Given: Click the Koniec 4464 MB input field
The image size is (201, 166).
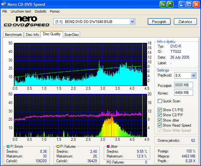Looking at the screenshot, I should coord(184,93).
